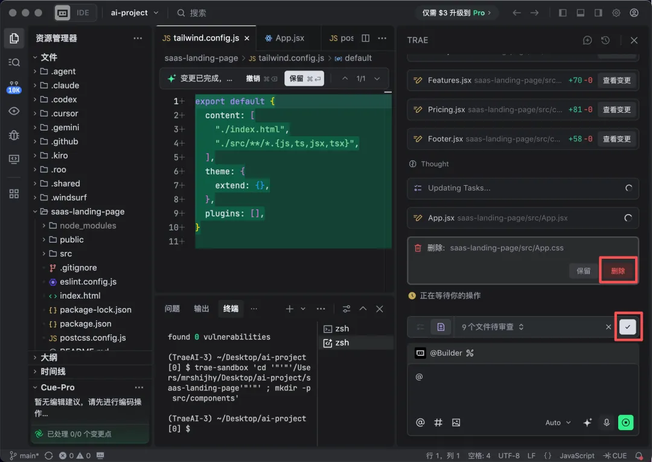Viewport: 652px width, 462px height.
Task: Open the partly hidden postcss tab
Action: [x=341, y=38]
